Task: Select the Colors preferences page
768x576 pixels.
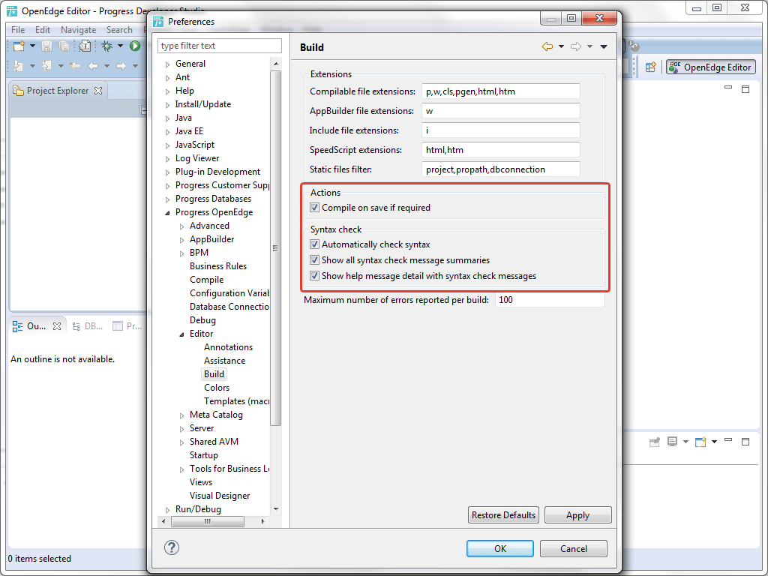Action: [x=217, y=388]
